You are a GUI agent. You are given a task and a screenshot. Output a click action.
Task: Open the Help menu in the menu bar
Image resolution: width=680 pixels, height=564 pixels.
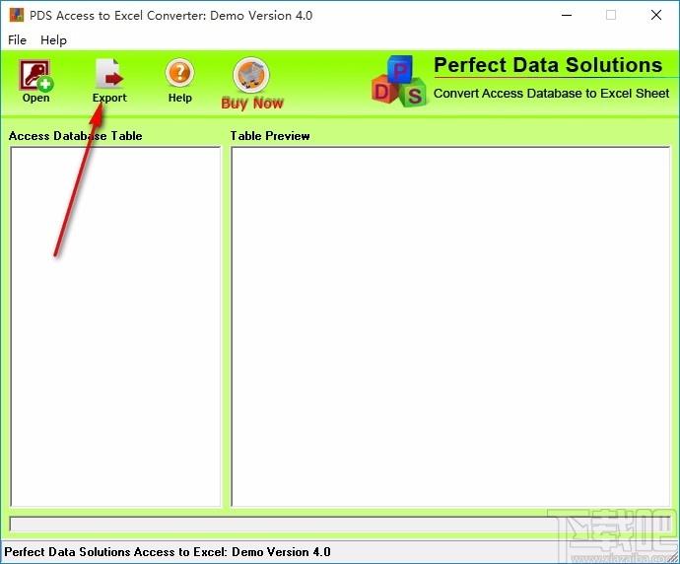[53, 39]
